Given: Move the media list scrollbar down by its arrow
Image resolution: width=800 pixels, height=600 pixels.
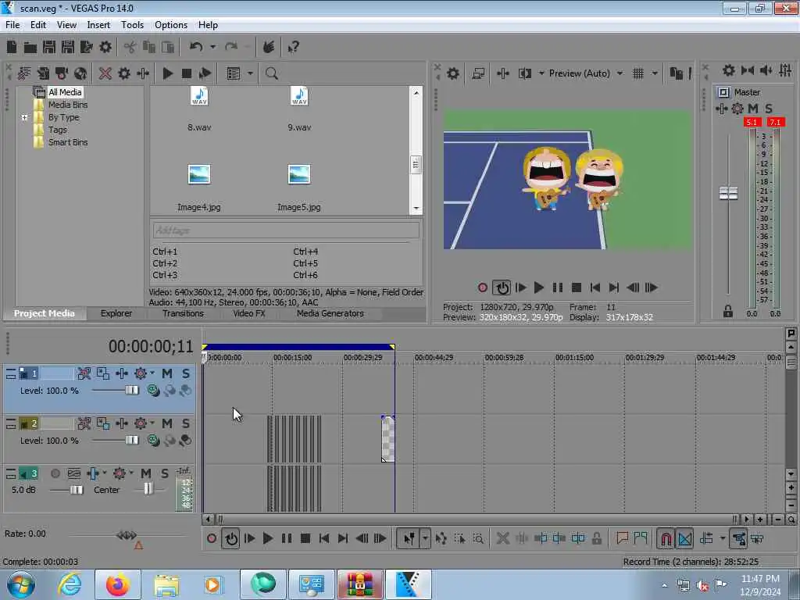Looking at the screenshot, I should [x=416, y=208].
